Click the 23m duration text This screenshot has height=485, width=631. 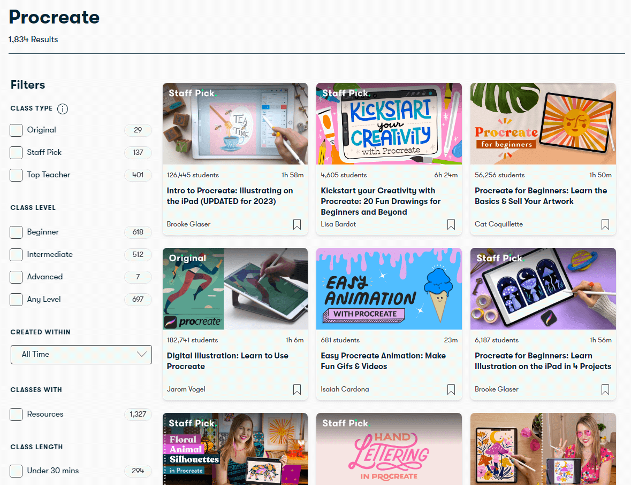pos(451,340)
